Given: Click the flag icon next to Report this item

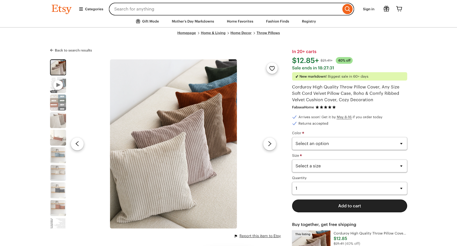Looking at the screenshot, I should click(235, 236).
